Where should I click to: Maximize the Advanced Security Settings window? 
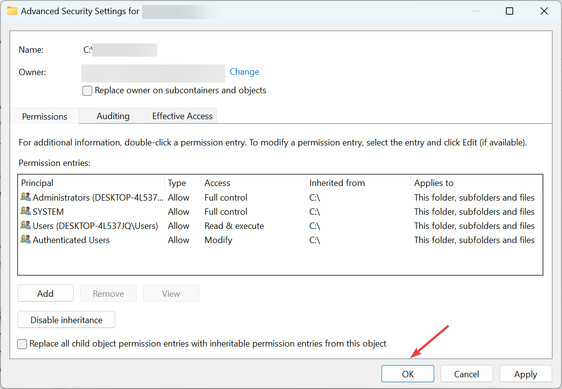pyautogui.click(x=509, y=11)
